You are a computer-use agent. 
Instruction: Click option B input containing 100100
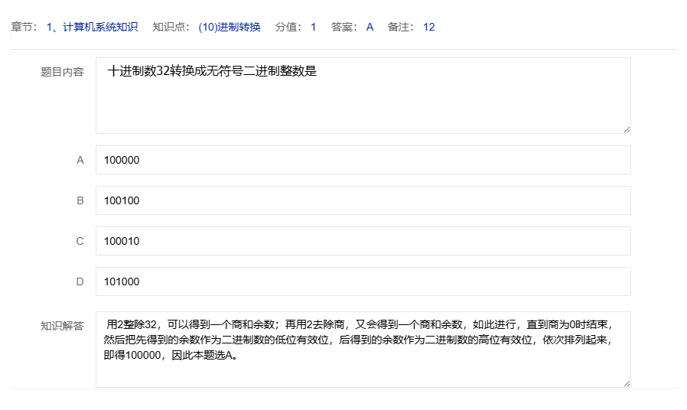coord(363,200)
